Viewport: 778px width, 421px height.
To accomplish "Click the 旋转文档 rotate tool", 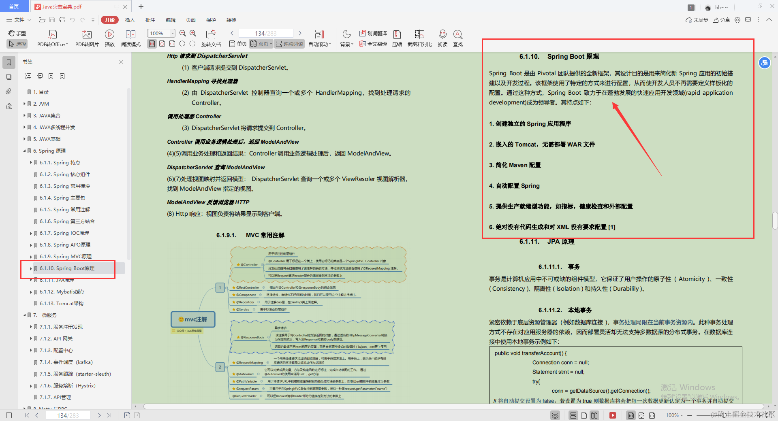I will (211, 38).
